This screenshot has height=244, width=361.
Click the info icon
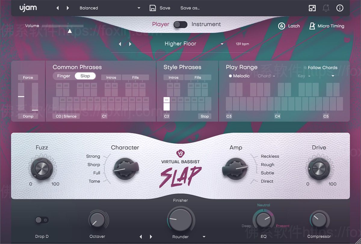click(x=340, y=8)
